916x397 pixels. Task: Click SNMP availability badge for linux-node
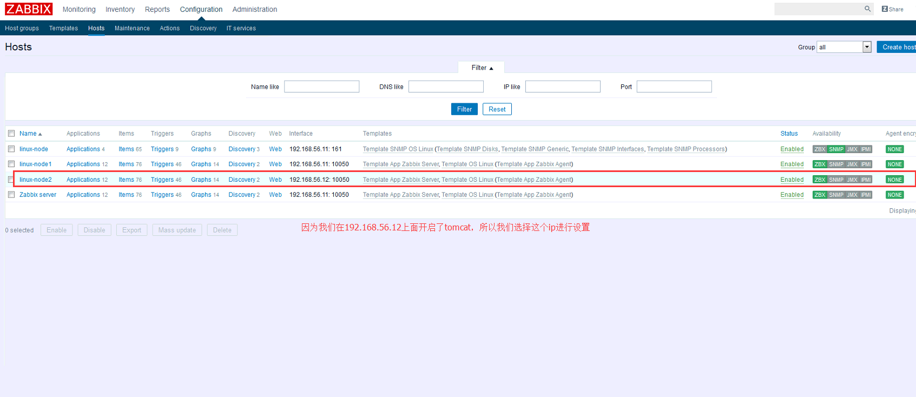click(836, 149)
